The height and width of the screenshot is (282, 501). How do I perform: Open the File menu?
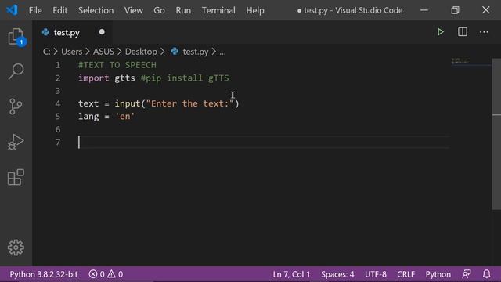(35, 10)
